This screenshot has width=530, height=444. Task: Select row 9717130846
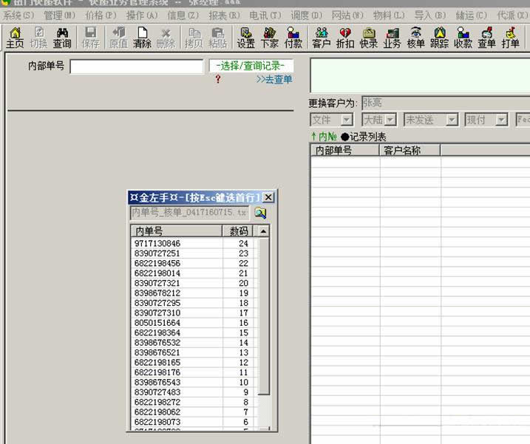(x=194, y=243)
